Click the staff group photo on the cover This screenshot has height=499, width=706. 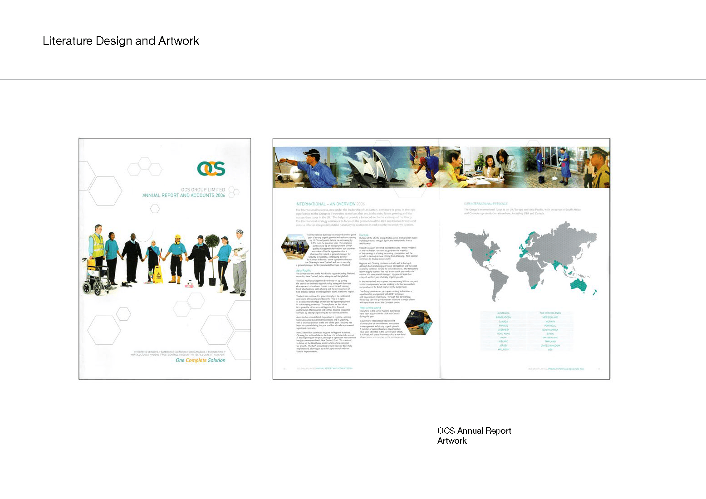tap(165, 259)
